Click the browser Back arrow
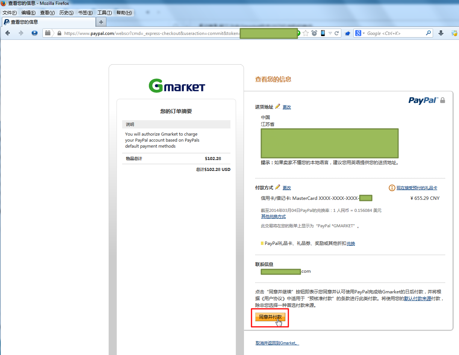 pos(8,33)
